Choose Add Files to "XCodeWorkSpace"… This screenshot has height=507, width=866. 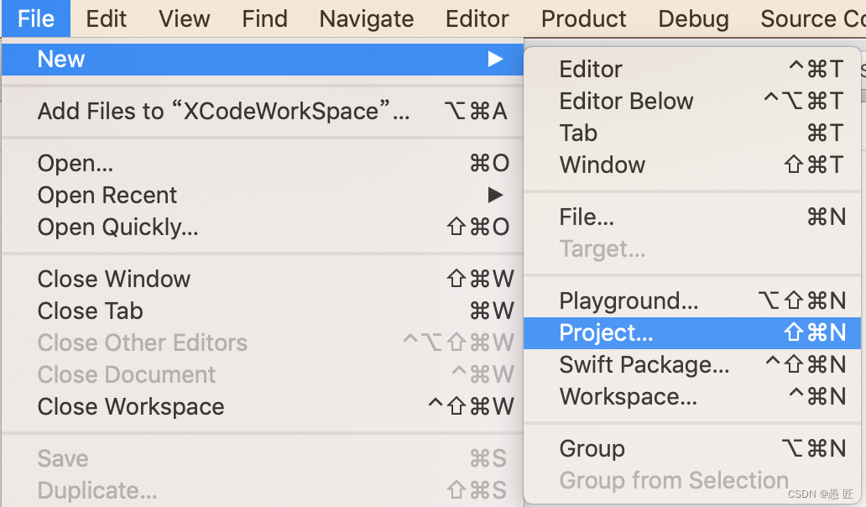[224, 111]
